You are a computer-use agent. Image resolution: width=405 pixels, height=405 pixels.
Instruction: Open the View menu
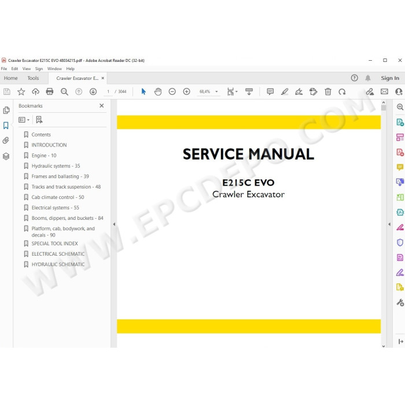27,69
